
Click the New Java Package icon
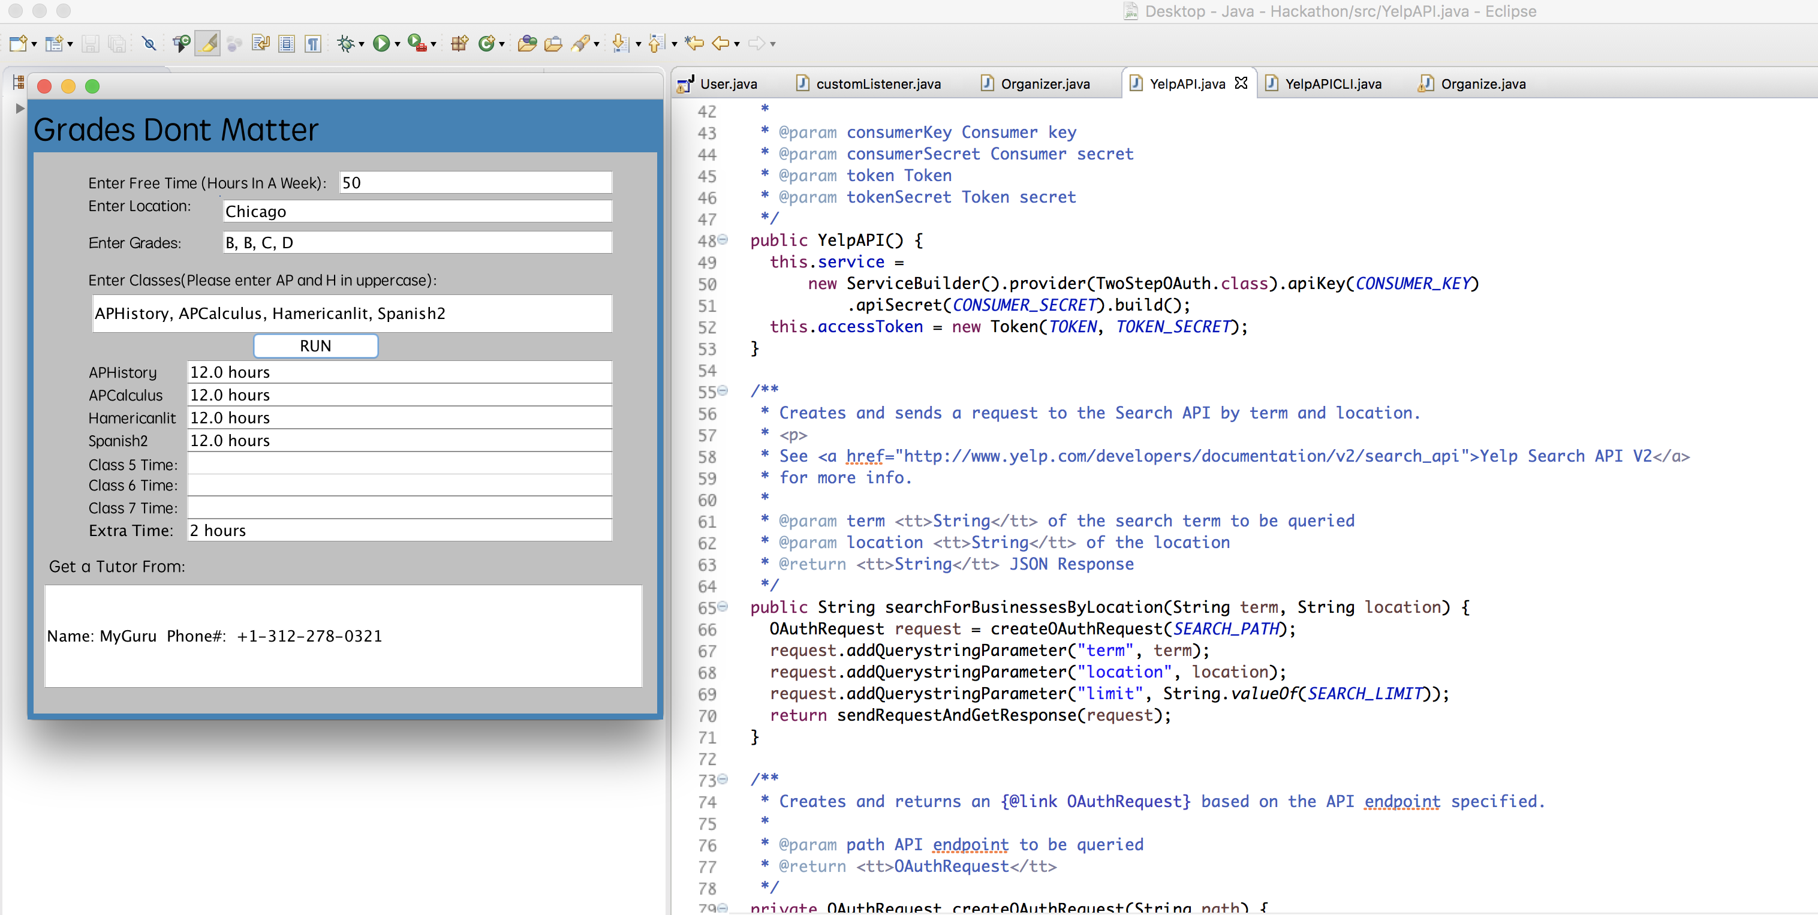point(459,44)
